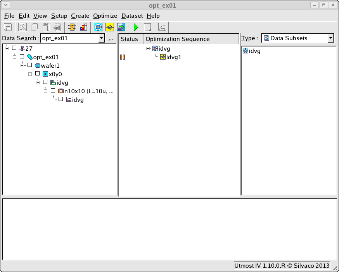Run optimization with the green play button
This screenshot has width=339, height=272.
[136, 27]
